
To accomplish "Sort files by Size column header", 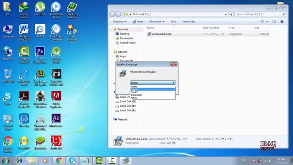I will point(257,27).
